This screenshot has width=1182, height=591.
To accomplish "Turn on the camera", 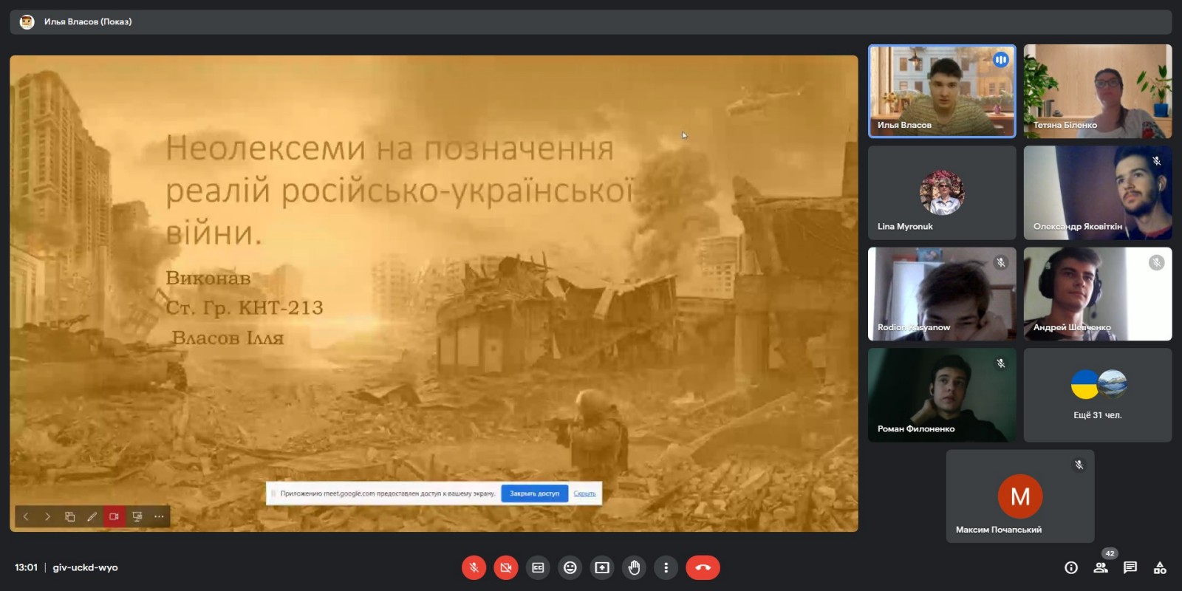I will (x=506, y=567).
